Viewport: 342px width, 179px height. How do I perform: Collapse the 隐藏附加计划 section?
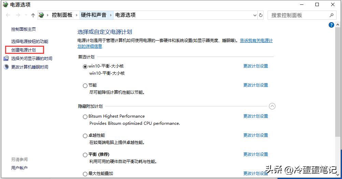click(x=272, y=106)
